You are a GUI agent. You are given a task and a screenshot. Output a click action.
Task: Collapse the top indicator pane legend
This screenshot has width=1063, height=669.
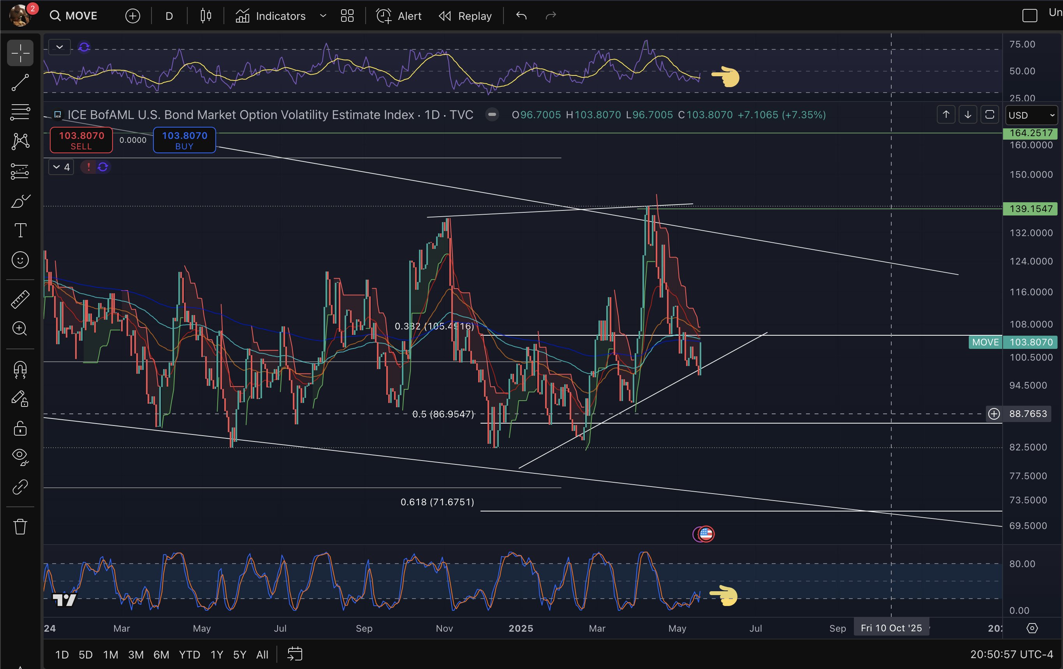pos(60,47)
